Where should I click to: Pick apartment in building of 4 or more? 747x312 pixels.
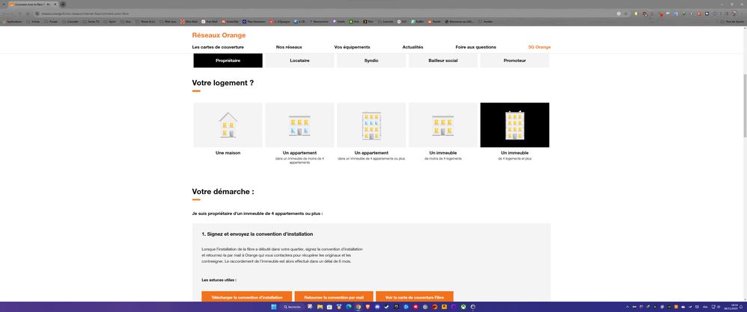click(371, 125)
